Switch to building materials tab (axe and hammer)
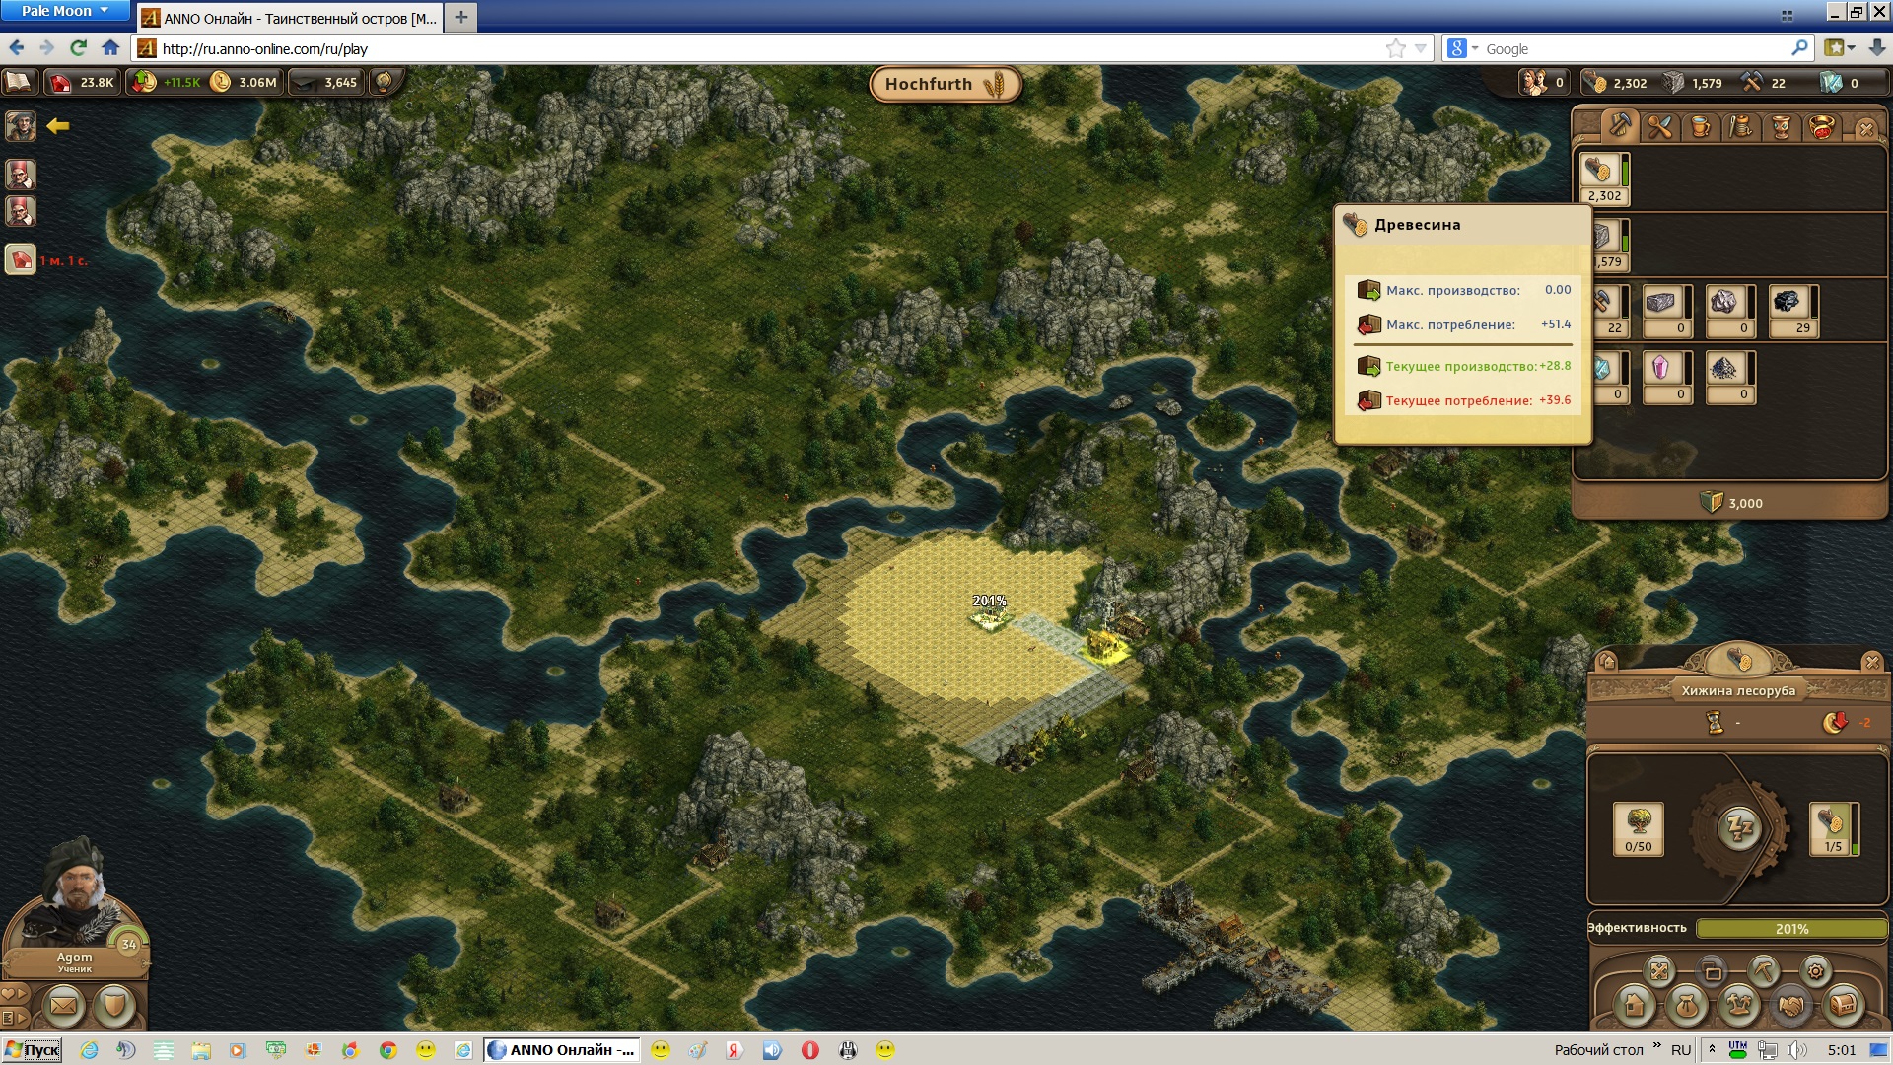 point(1619,126)
